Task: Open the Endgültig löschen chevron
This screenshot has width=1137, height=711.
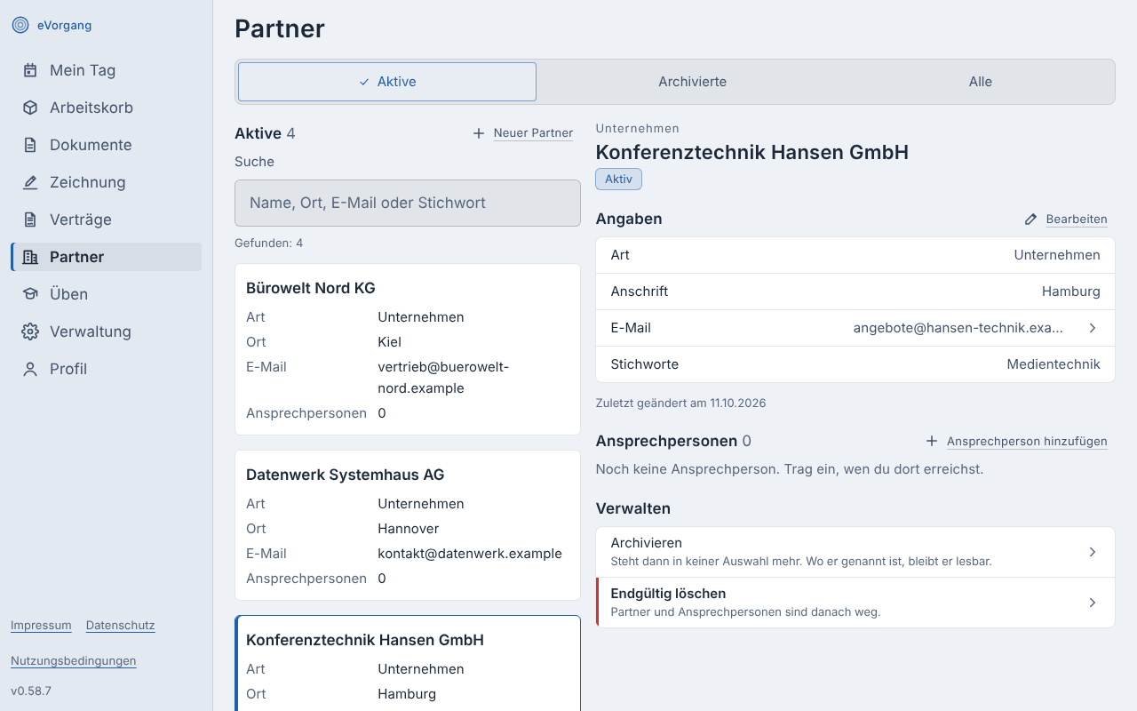Action: pos(1093,603)
